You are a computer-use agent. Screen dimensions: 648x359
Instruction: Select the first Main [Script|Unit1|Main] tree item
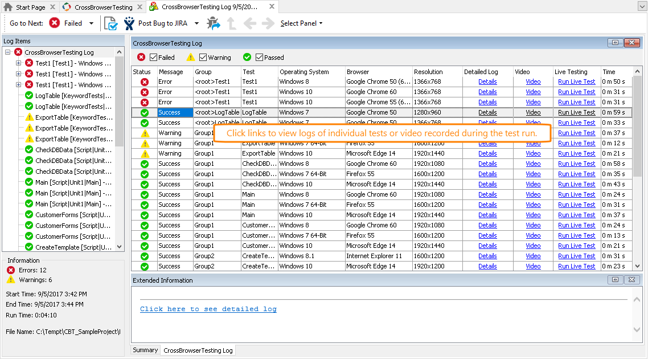tap(73, 182)
